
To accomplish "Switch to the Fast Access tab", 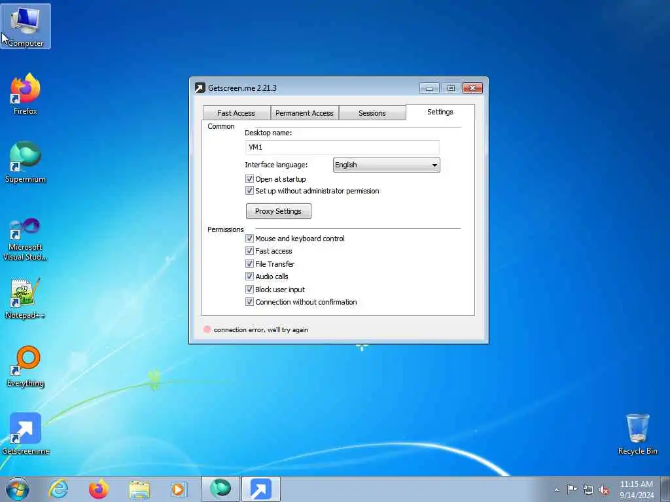I will tap(236, 113).
